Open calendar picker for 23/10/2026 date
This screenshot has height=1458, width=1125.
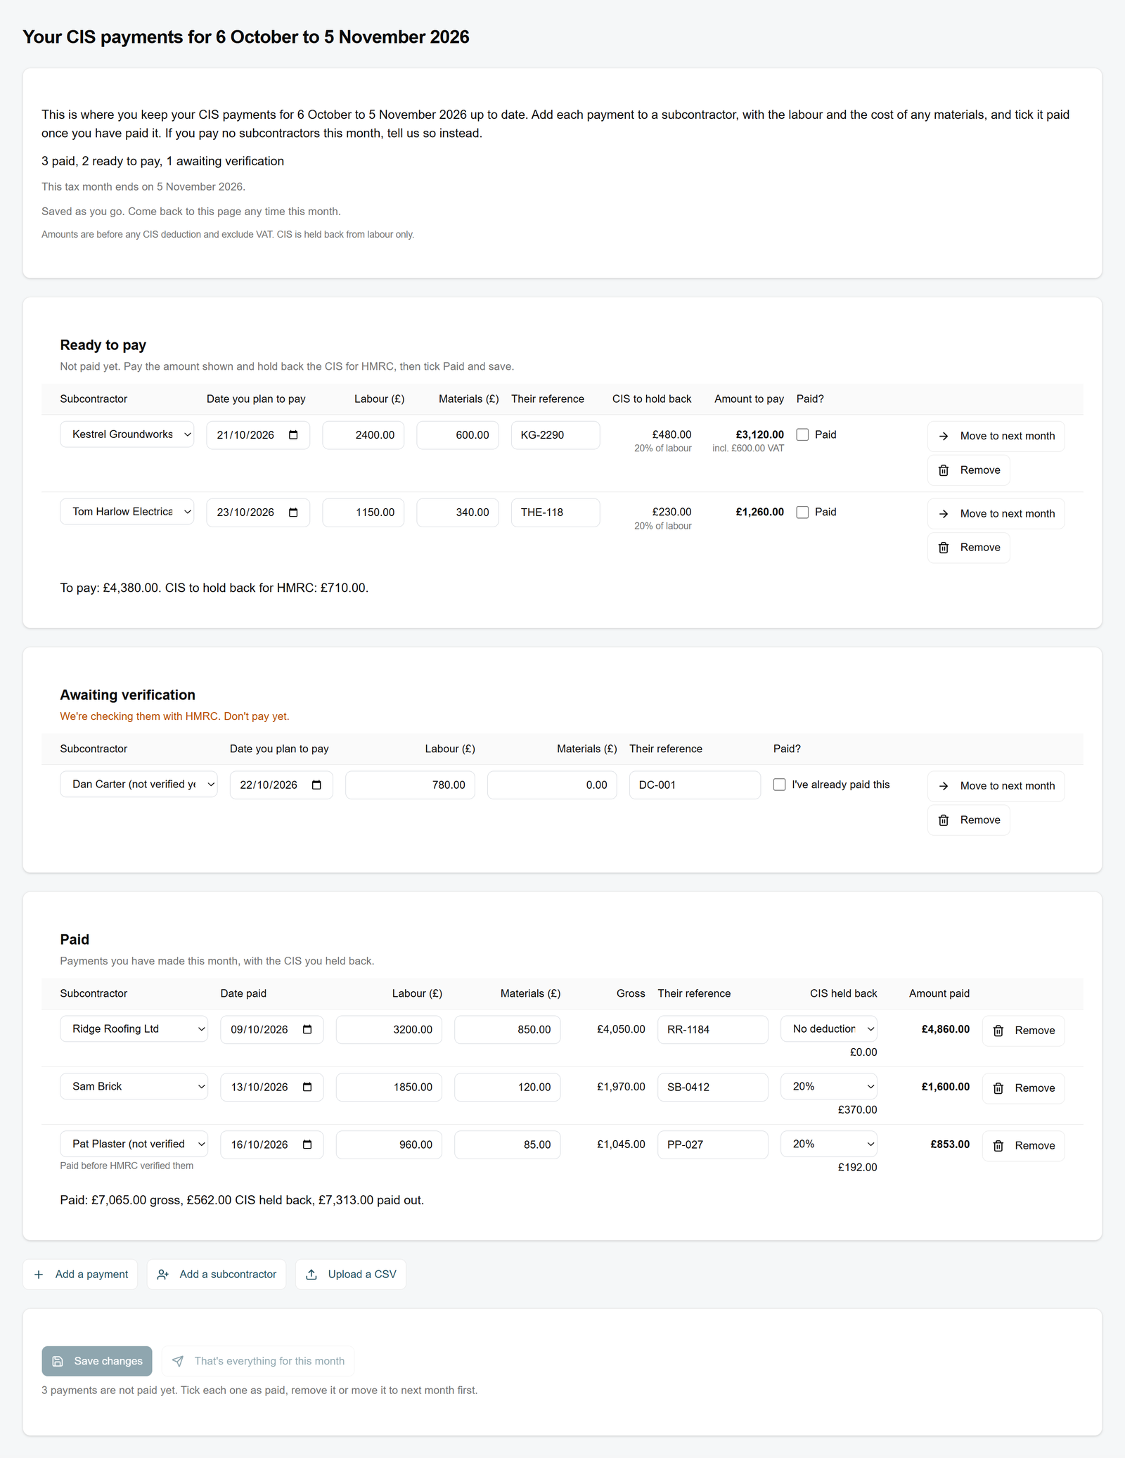(x=293, y=512)
